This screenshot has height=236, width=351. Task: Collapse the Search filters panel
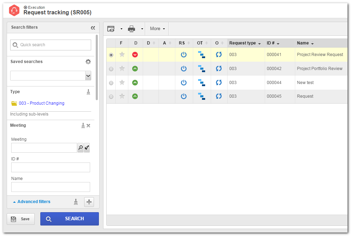[93, 28]
